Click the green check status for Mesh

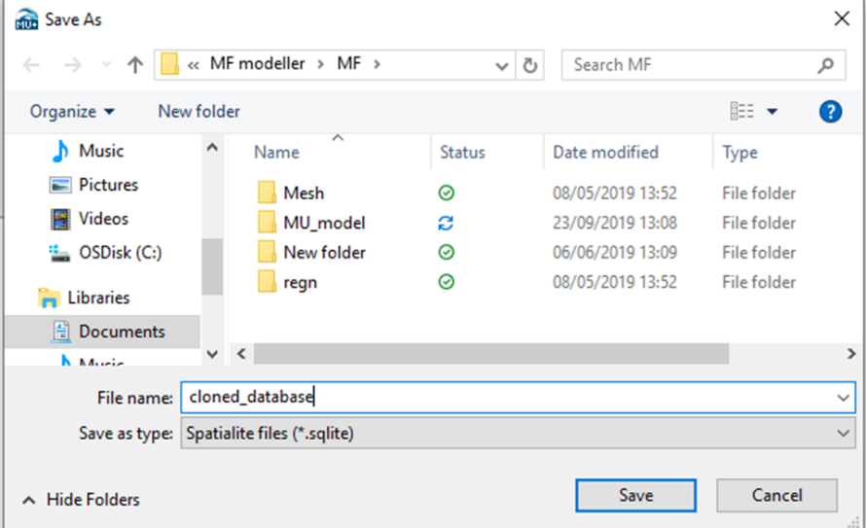click(446, 194)
